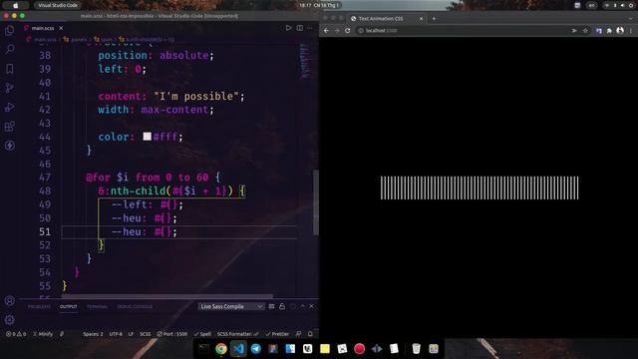
Task: Switch to the Terminal panel tab
Action: click(97, 306)
